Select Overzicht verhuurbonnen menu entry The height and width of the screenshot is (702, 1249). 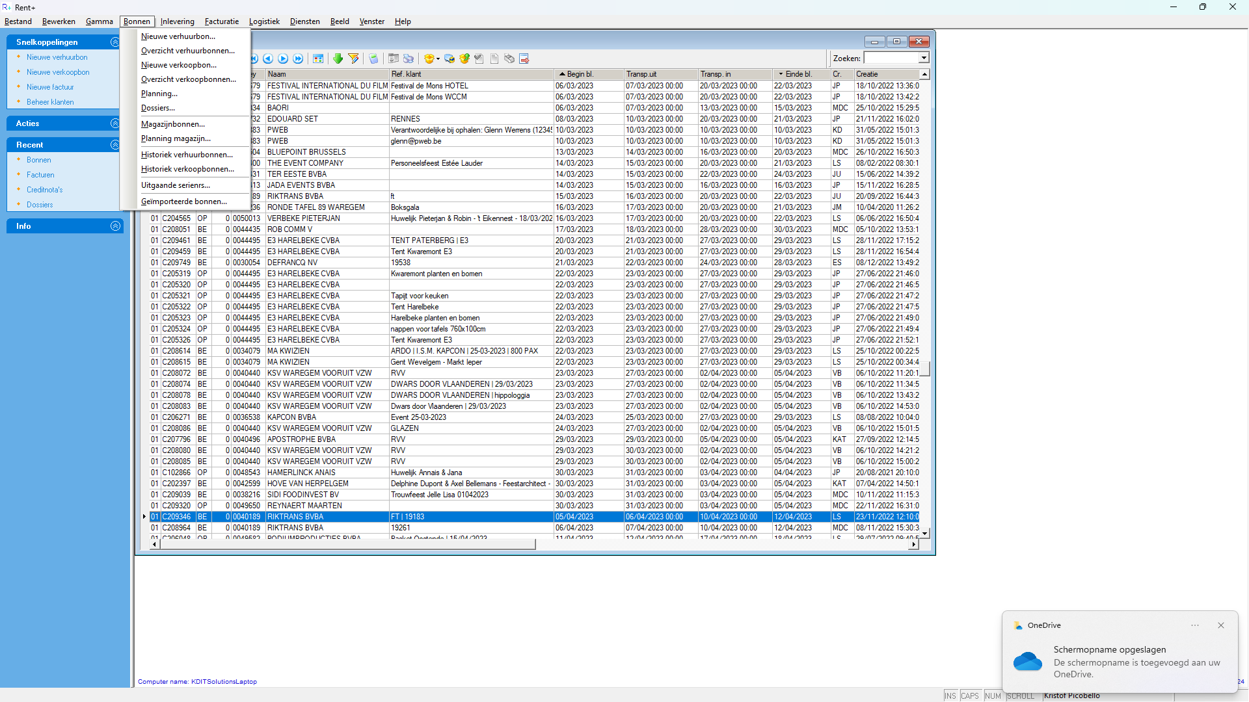click(x=187, y=51)
